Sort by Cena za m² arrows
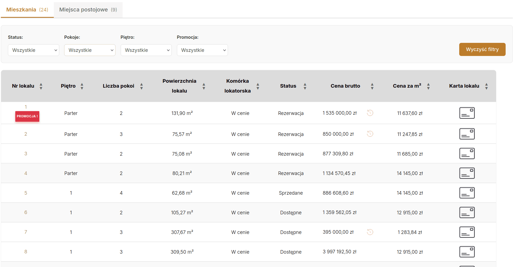Image resolution: width=513 pixels, height=267 pixels. (x=428, y=86)
